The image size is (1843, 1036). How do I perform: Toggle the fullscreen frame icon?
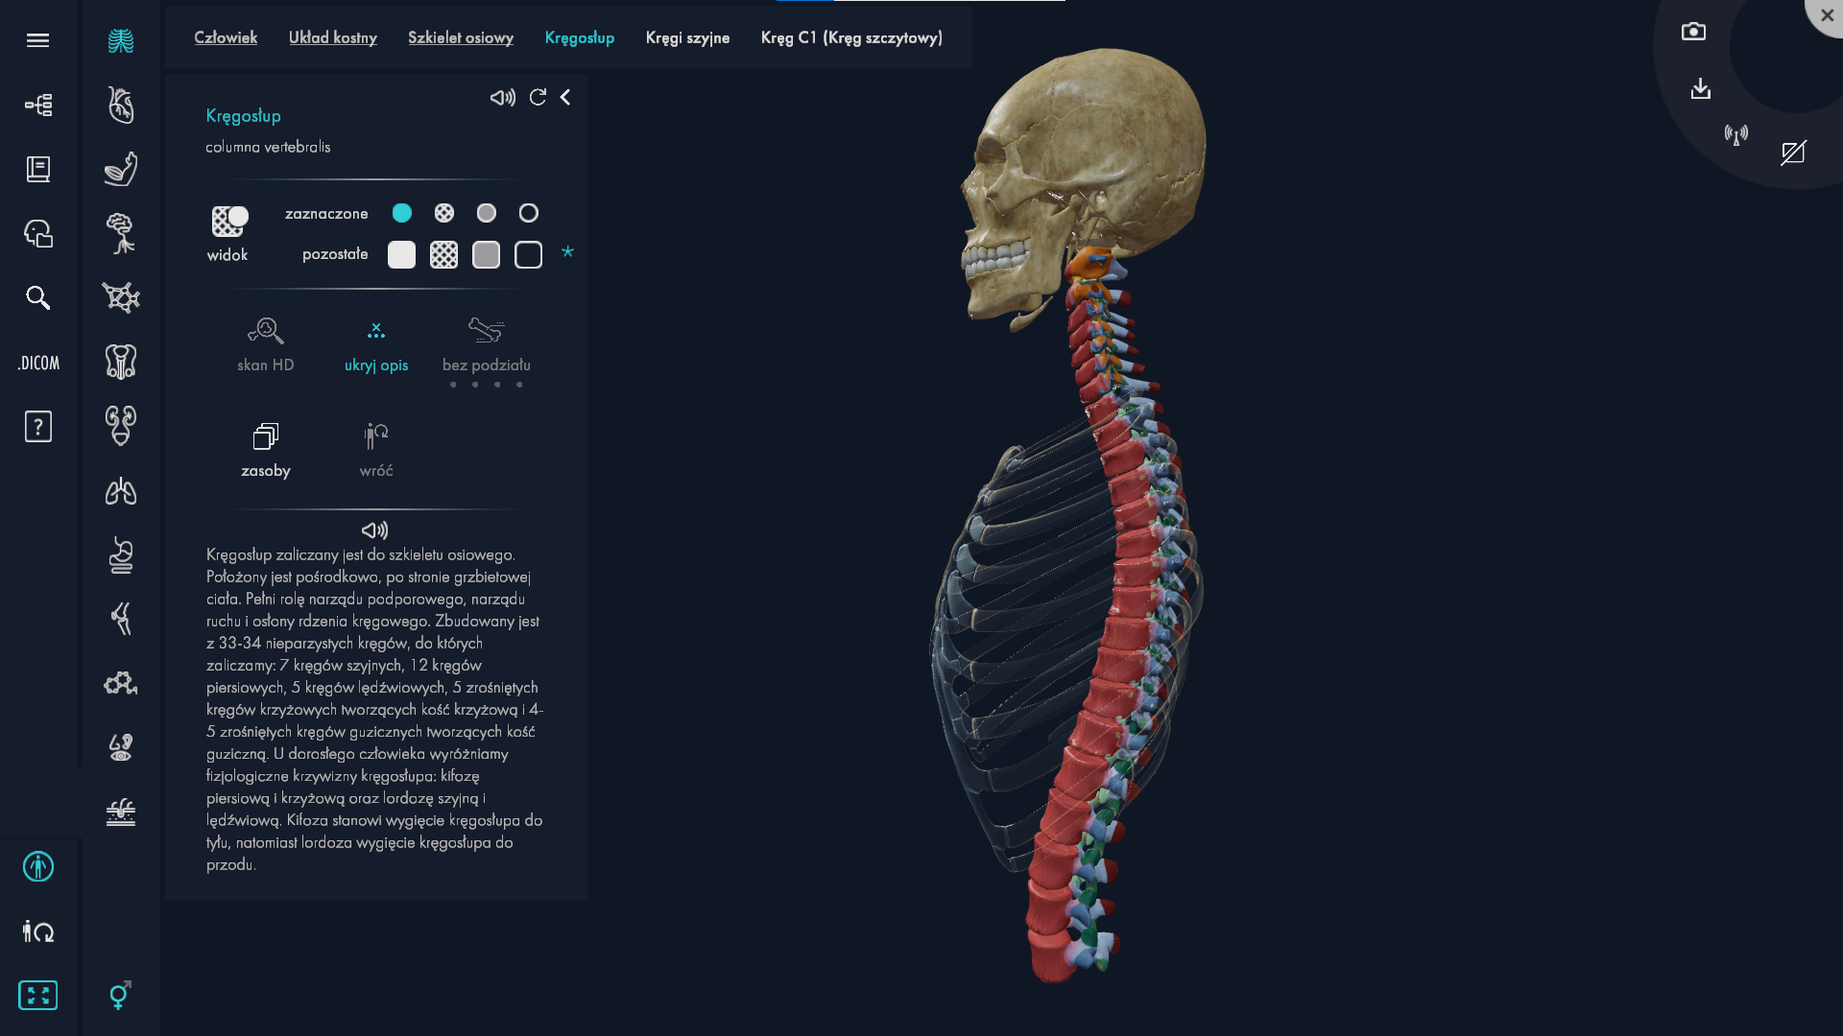(38, 996)
